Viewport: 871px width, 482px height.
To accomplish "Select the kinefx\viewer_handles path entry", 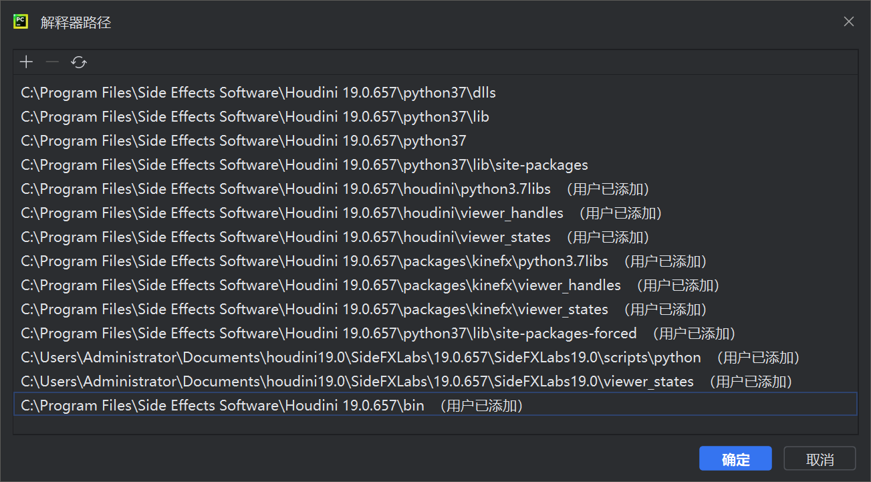I will 321,285.
